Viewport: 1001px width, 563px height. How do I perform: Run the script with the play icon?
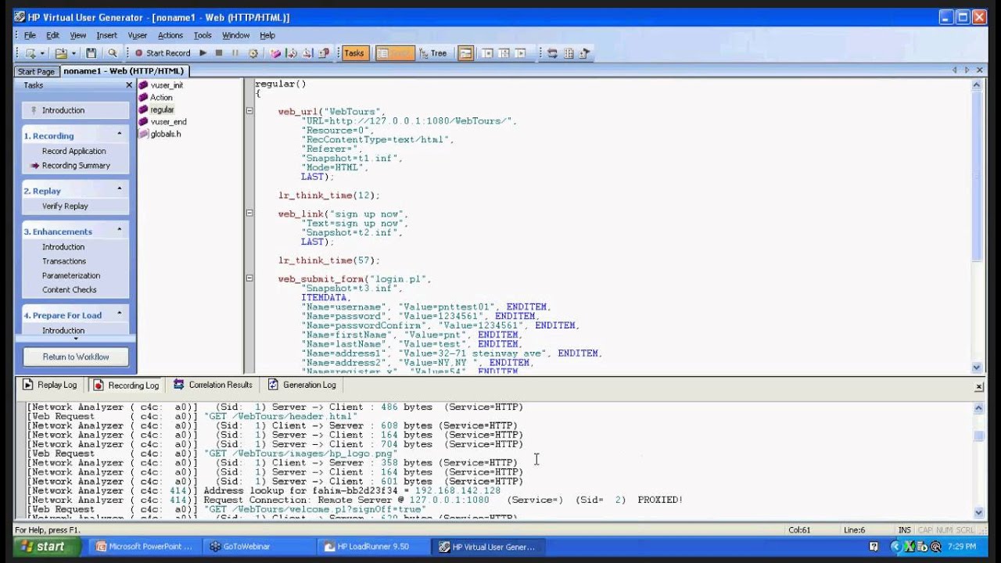[x=203, y=53]
